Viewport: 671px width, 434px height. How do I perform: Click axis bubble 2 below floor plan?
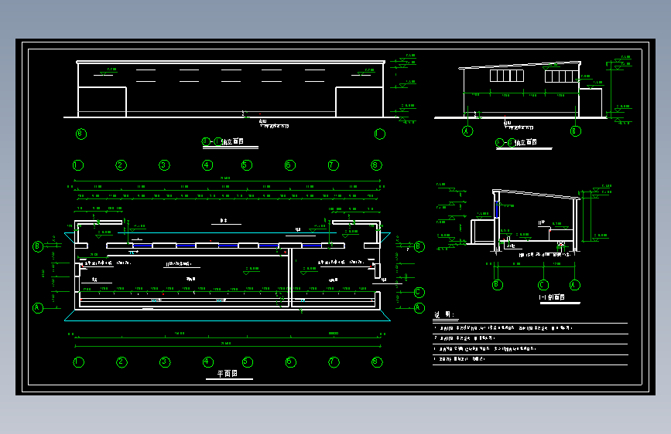click(x=122, y=362)
